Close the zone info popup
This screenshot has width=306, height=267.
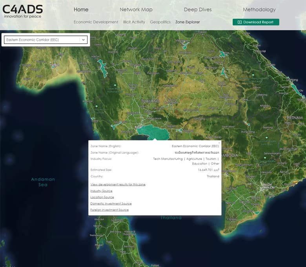219,143
